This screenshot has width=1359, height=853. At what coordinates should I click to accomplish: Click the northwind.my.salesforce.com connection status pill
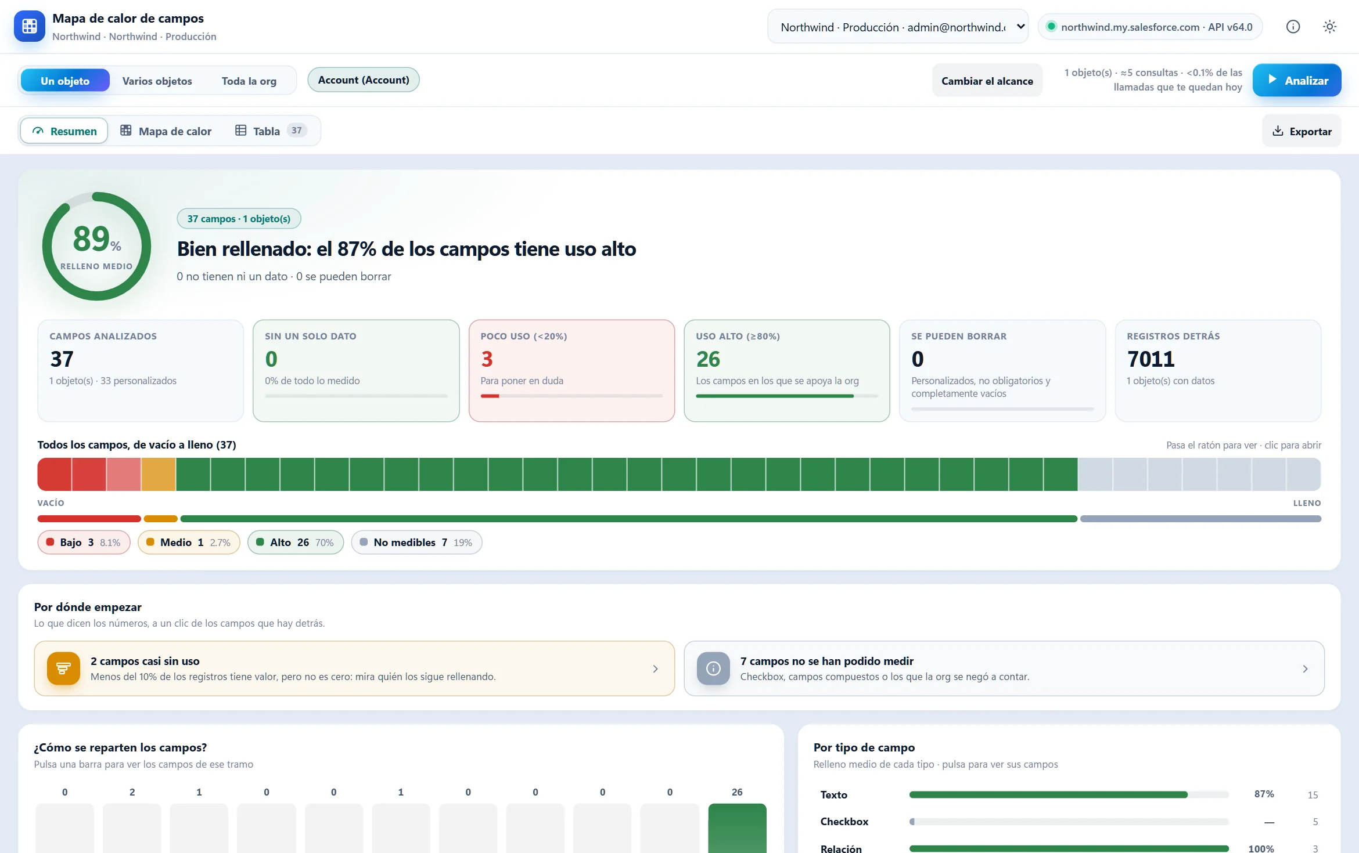[1150, 27]
